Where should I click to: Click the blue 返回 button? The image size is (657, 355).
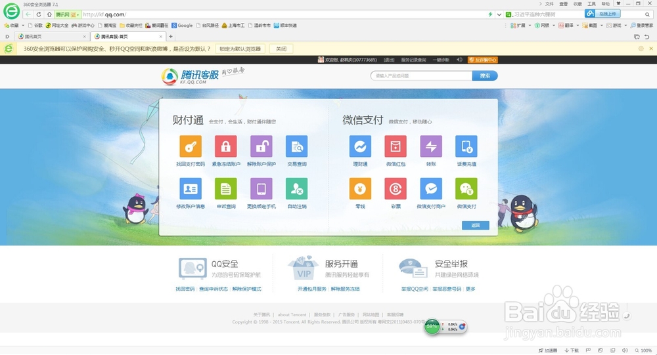click(x=476, y=225)
